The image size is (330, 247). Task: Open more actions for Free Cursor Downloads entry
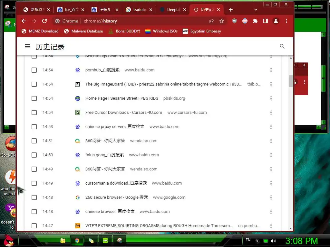pyautogui.click(x=271, y=113)
